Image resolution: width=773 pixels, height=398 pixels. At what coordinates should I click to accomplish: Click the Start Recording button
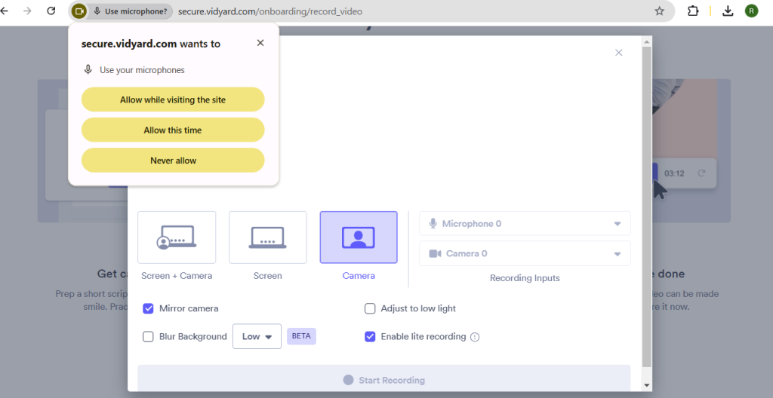tap(383, 378)
